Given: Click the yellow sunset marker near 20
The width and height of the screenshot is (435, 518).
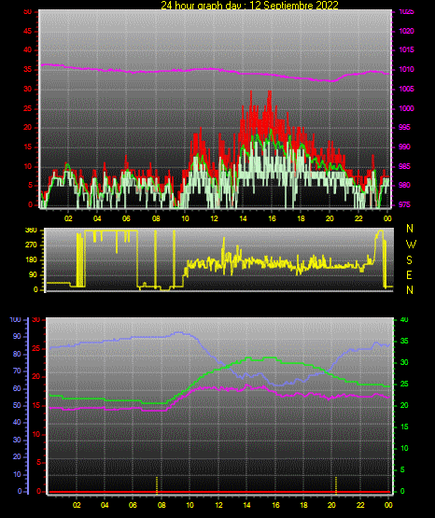Looking at the screenshot, I should (336, 485).
